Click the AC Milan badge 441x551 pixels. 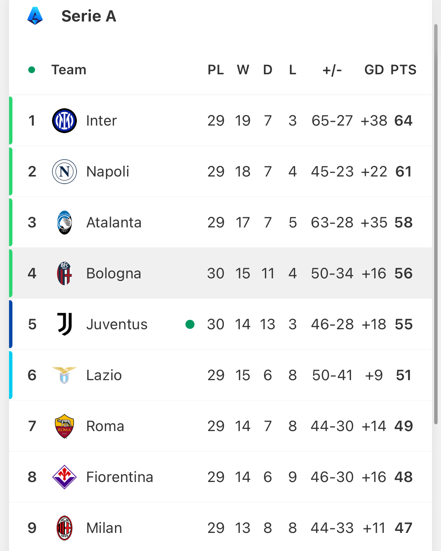64,528
